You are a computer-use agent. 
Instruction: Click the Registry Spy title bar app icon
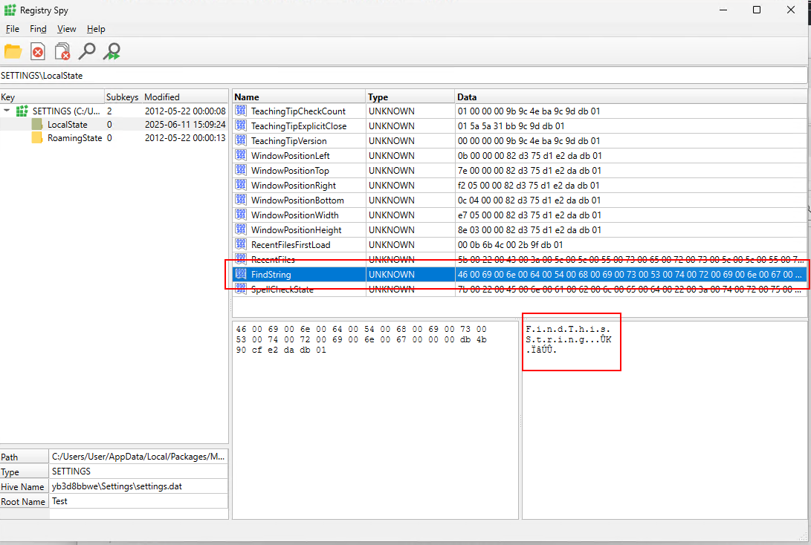pos(10,10)
